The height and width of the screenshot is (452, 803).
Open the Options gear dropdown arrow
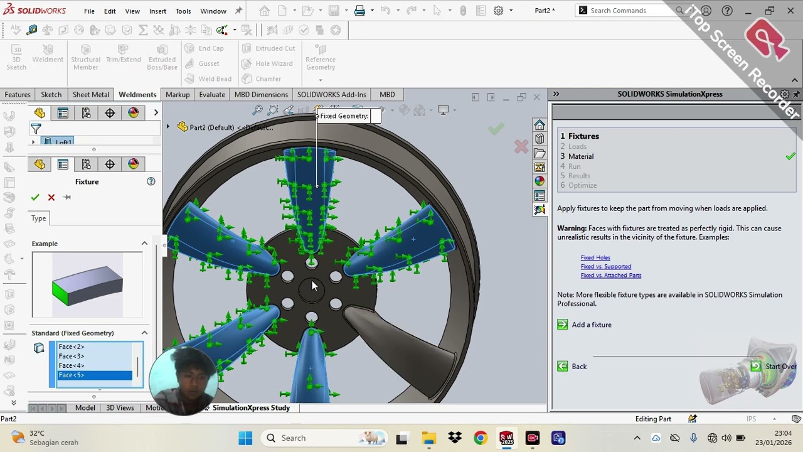(x=511, y=11)
